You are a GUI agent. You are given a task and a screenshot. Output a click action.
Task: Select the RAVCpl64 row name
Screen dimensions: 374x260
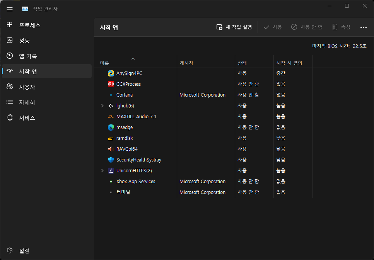(x=127, y=149)
